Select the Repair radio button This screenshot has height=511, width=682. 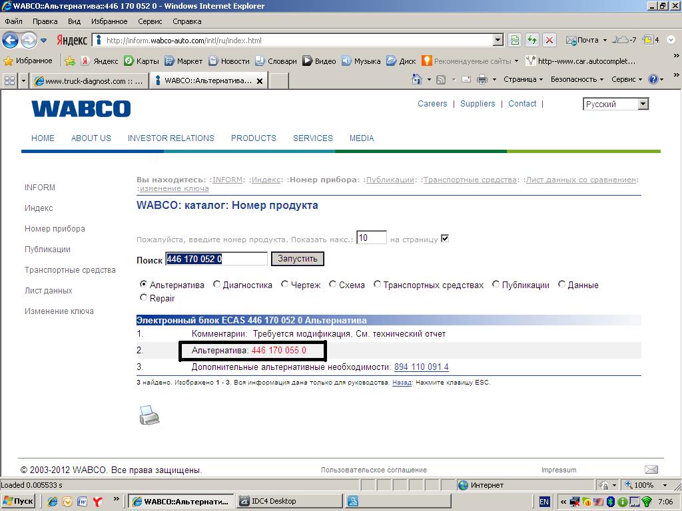tap(144, 297)
